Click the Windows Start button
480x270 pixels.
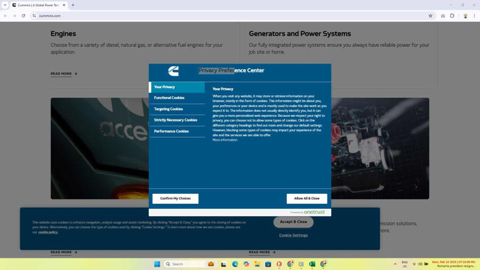[157, 264]
